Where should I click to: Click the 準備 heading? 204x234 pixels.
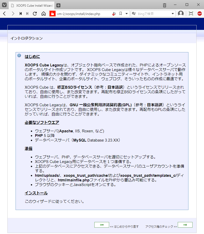click(29, 149)
